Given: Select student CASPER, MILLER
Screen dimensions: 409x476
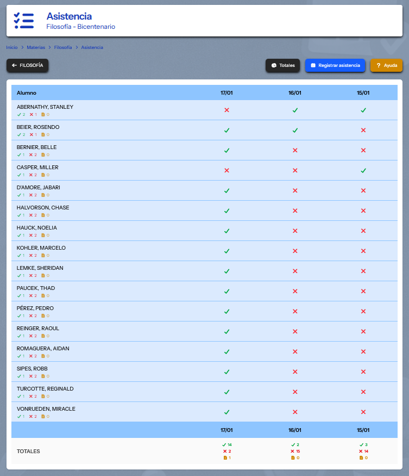Looking at the screenshot, I should 37,167.
